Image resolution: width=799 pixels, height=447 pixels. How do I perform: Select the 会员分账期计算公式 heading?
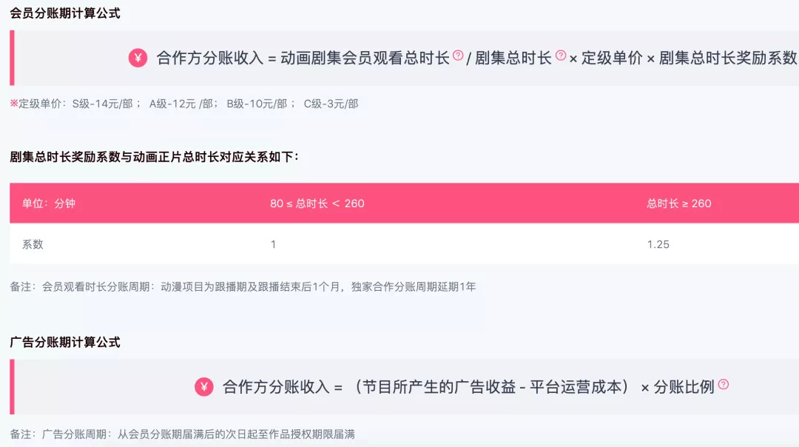click(65, 13)
